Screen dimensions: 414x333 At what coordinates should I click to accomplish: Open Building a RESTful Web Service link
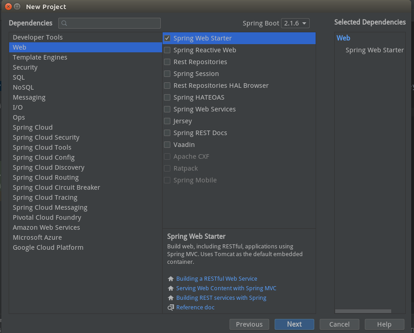216,279
